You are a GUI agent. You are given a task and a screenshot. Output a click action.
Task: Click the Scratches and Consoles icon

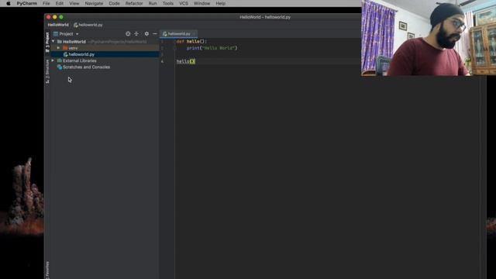tap(60, 67)
